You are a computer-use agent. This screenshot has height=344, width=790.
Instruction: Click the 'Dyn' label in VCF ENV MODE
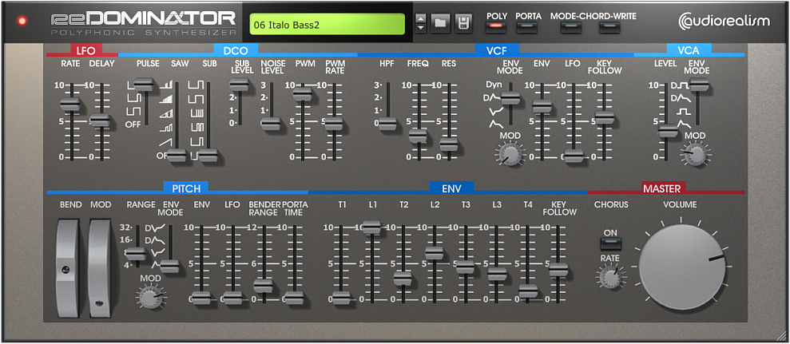coord(494,84)
